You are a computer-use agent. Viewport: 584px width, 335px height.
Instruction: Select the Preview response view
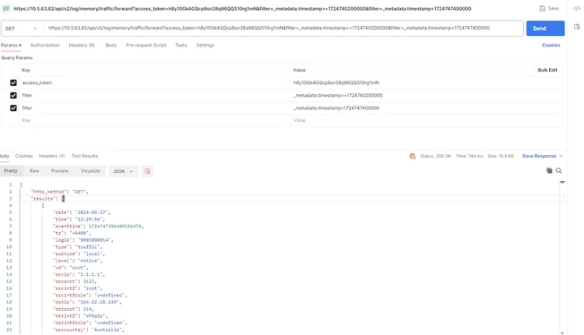click(59, 171)
